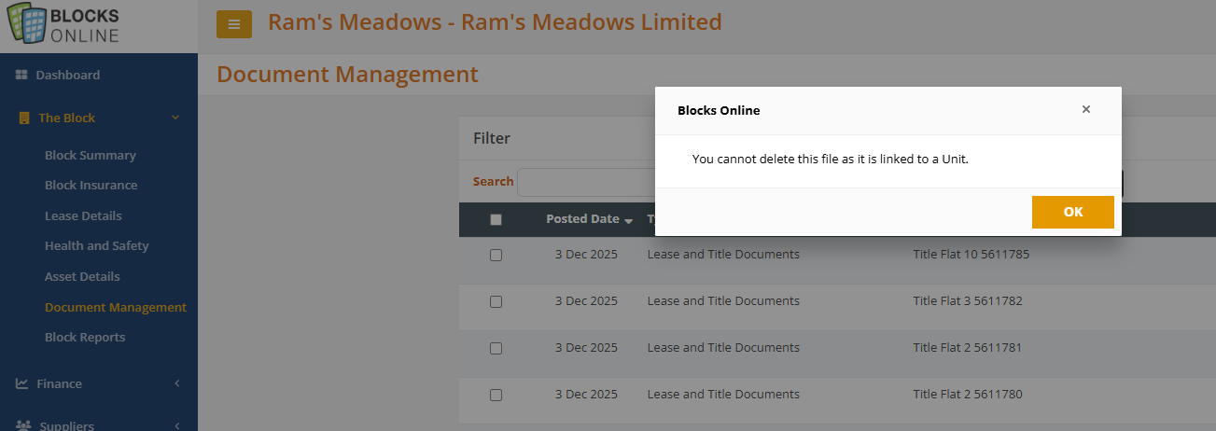
Task: Click the Suppliers people icon
Action: click(23, 425)
